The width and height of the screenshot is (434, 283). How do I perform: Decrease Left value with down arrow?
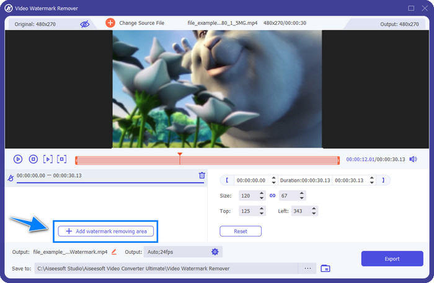(x=314, y=214)
